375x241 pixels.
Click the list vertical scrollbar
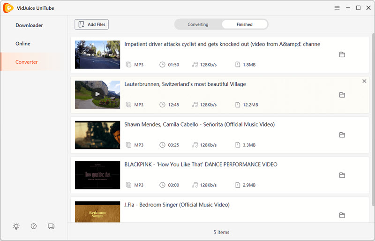tap(373, 120)
